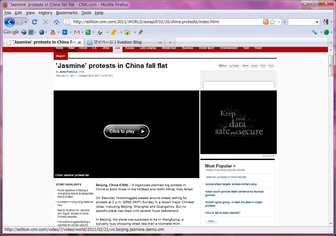Go back with the blue Back arrow
Image resolution: width=336 pixels, height=236 pixels.
(10, 22)
